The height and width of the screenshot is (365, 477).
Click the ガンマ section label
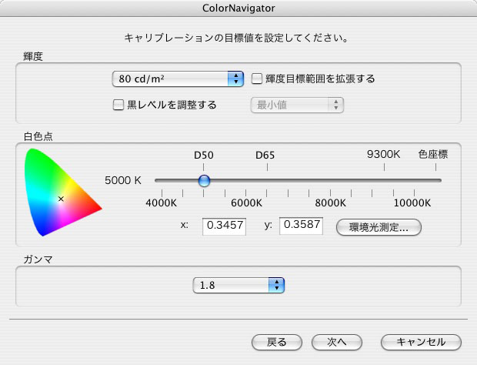(38, 260)
